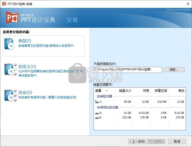This screenshot has width=192, height=147.
Task: Select the C: drive icon
Action: tap(97, 101)
